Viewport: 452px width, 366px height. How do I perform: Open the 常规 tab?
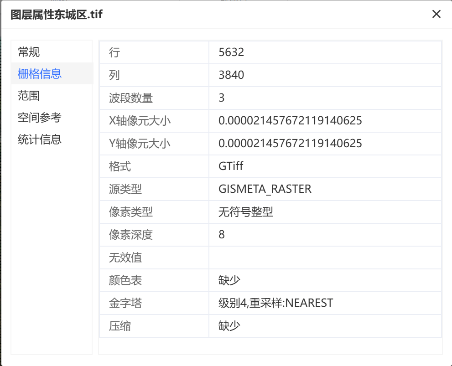(29, 52)
